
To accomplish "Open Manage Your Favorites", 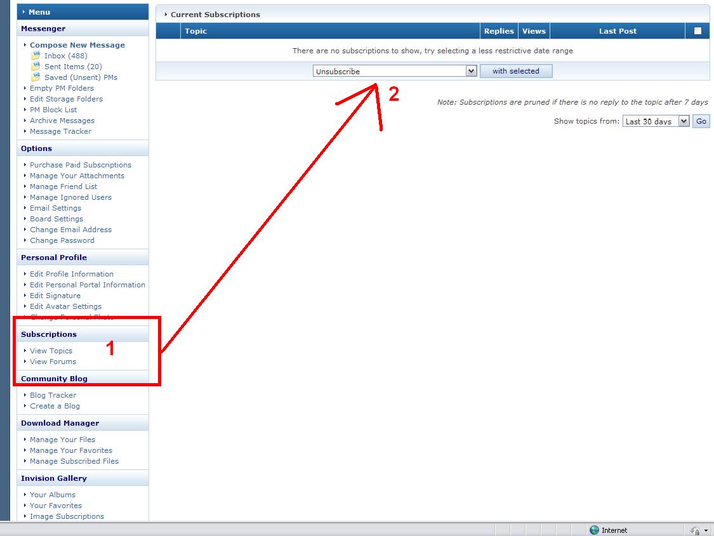I will point(71,450).
